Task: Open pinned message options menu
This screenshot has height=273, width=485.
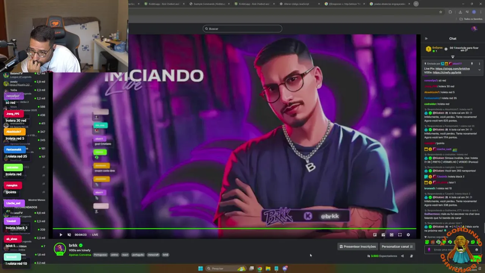Action: click(479, 64)
